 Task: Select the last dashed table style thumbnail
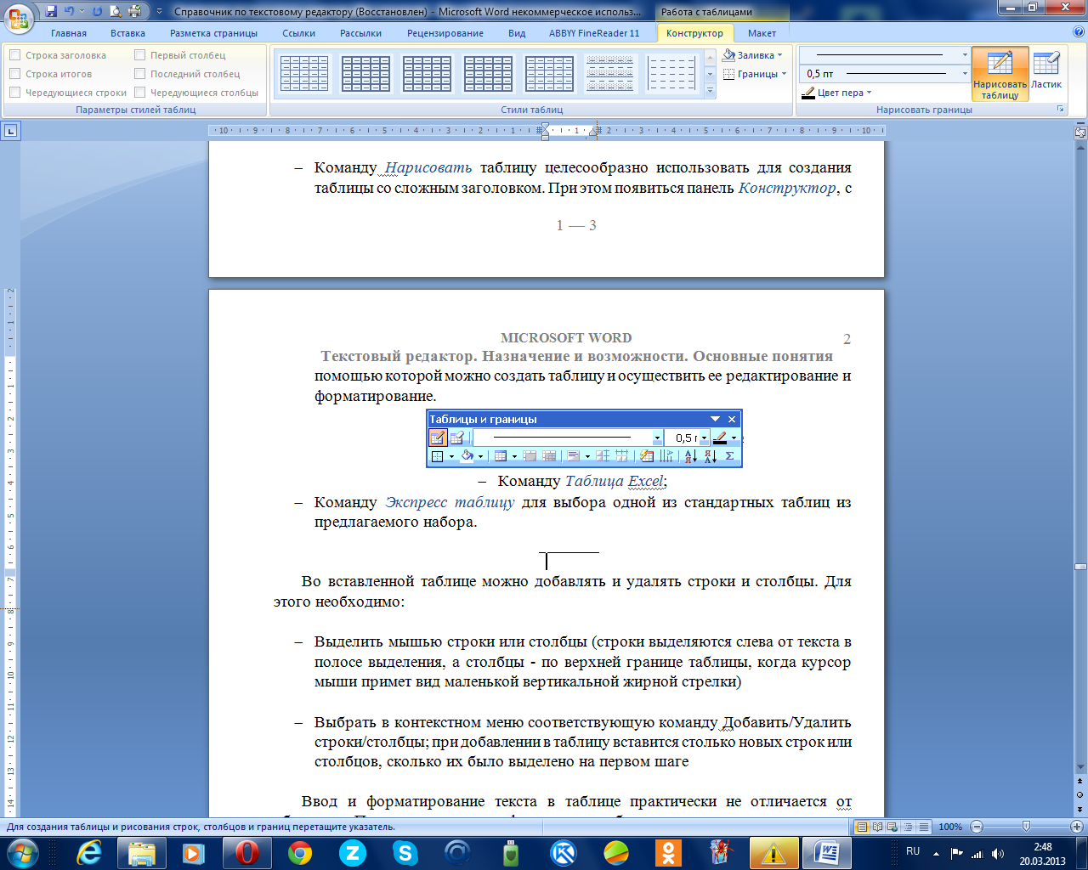(671, 74)
